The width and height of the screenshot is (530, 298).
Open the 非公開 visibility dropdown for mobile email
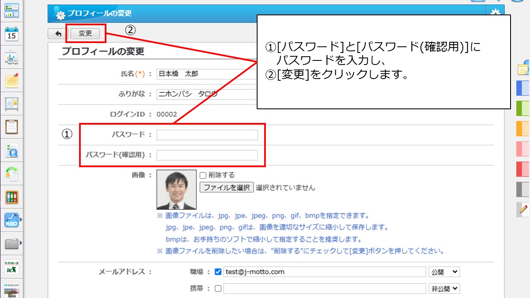[444, 288]
